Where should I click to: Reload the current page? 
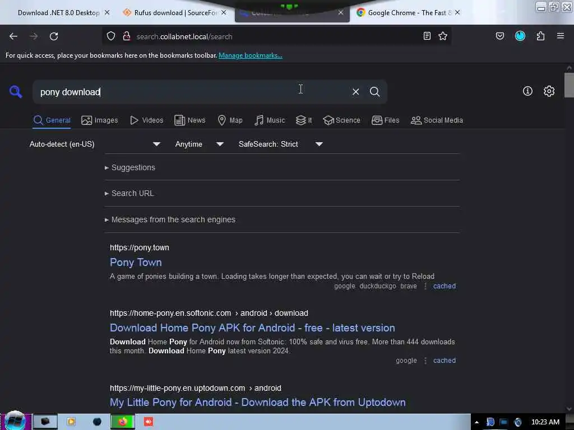pos(54,36)
